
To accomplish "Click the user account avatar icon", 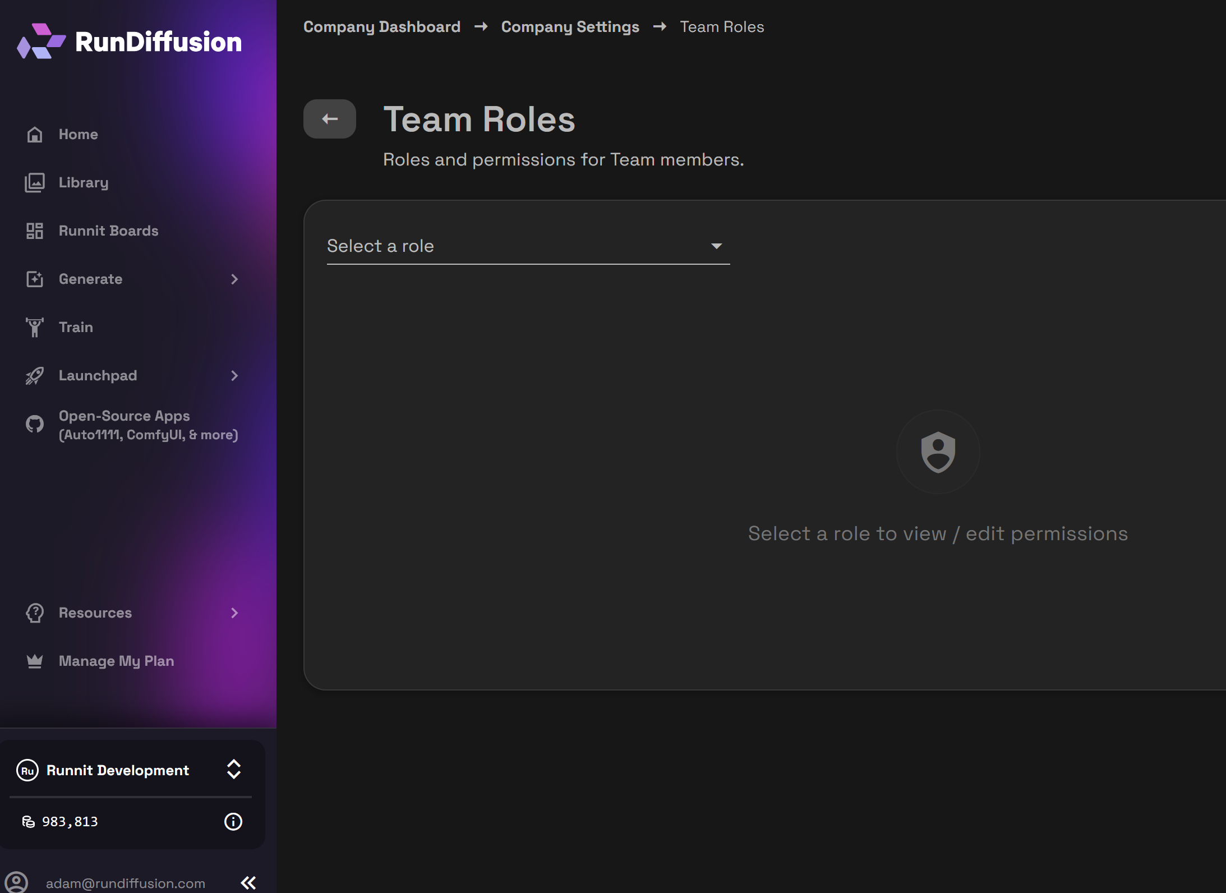I will coord(17,882).
